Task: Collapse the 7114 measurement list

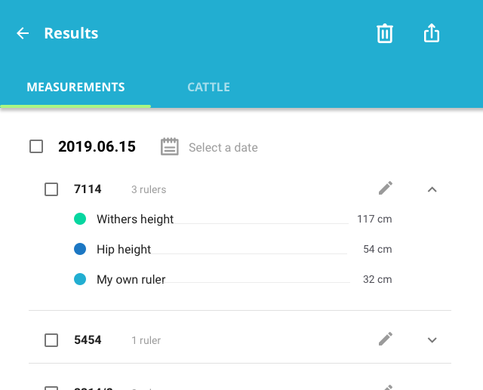Action: [432, 189]
